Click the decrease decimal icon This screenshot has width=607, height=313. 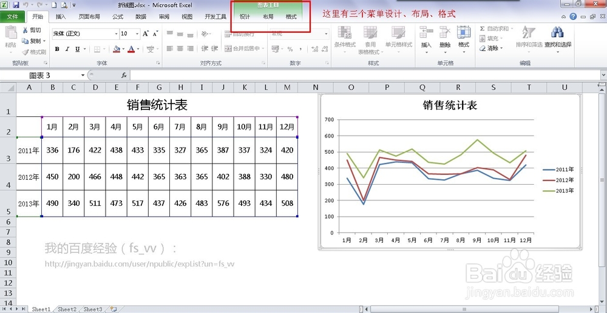click(324, 49)
